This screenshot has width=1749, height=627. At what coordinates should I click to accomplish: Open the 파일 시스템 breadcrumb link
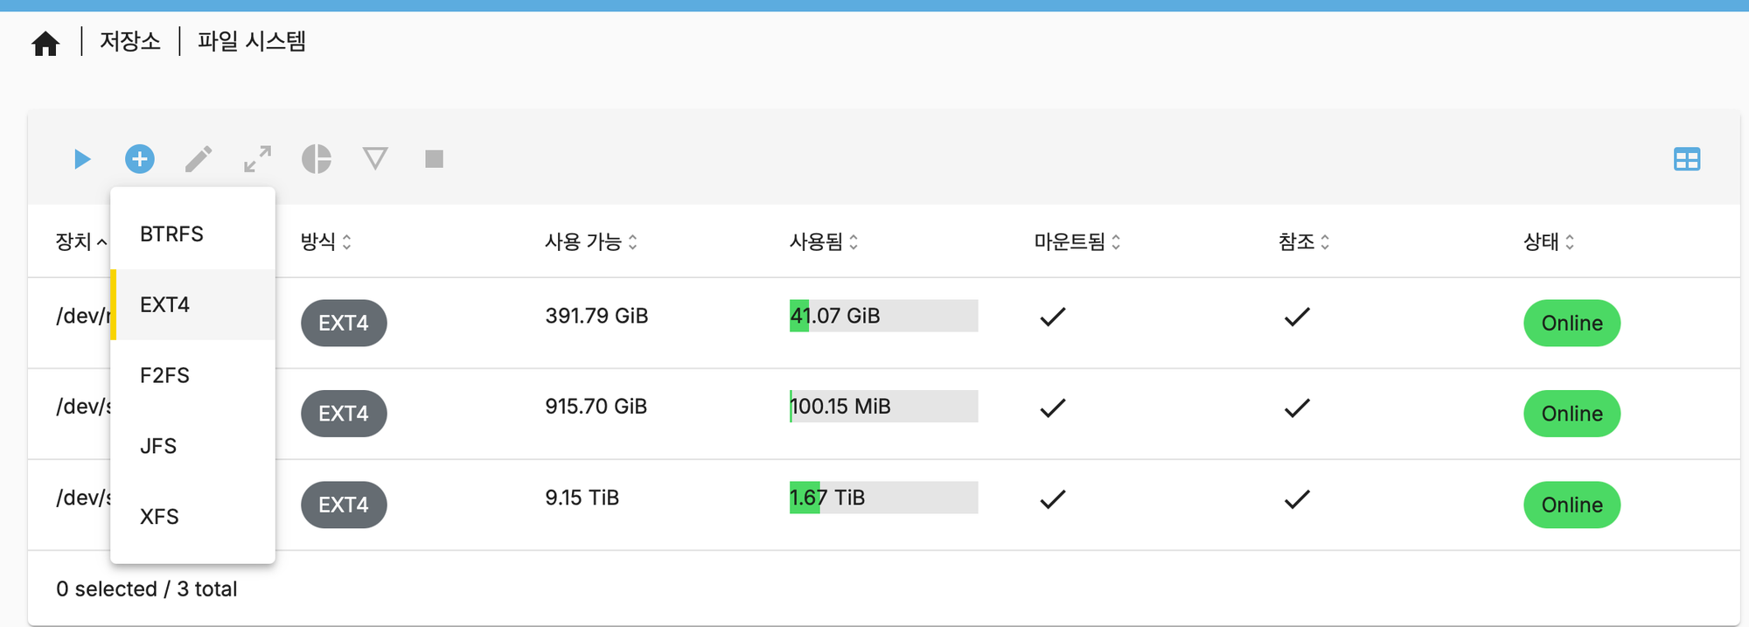click(x=252, y=41)
